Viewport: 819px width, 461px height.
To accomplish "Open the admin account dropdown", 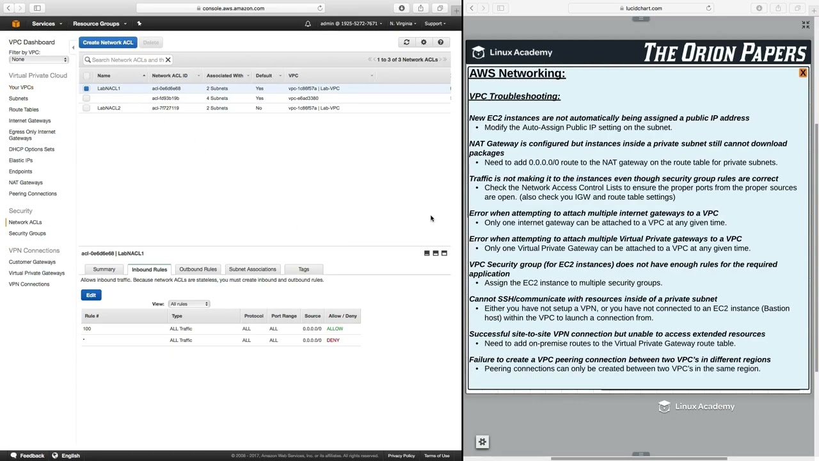I will (351, 24).
